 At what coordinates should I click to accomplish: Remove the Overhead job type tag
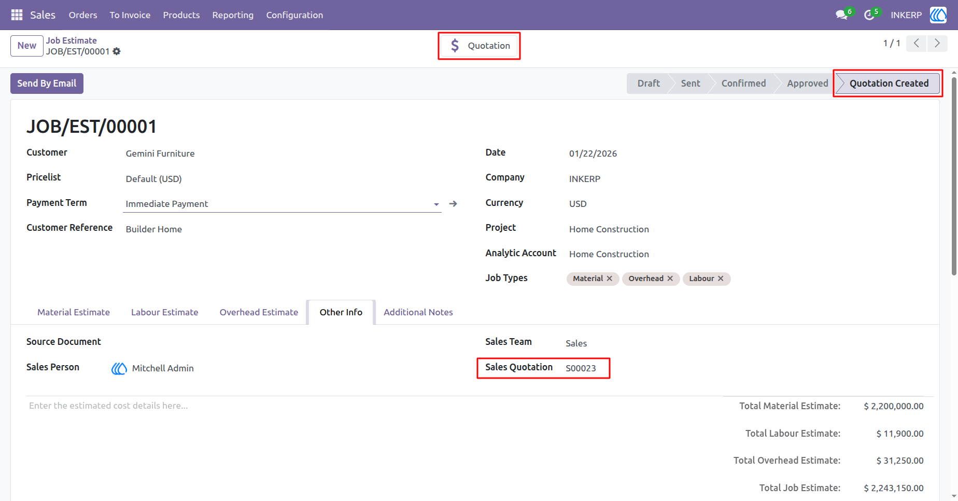click(670, 279)
